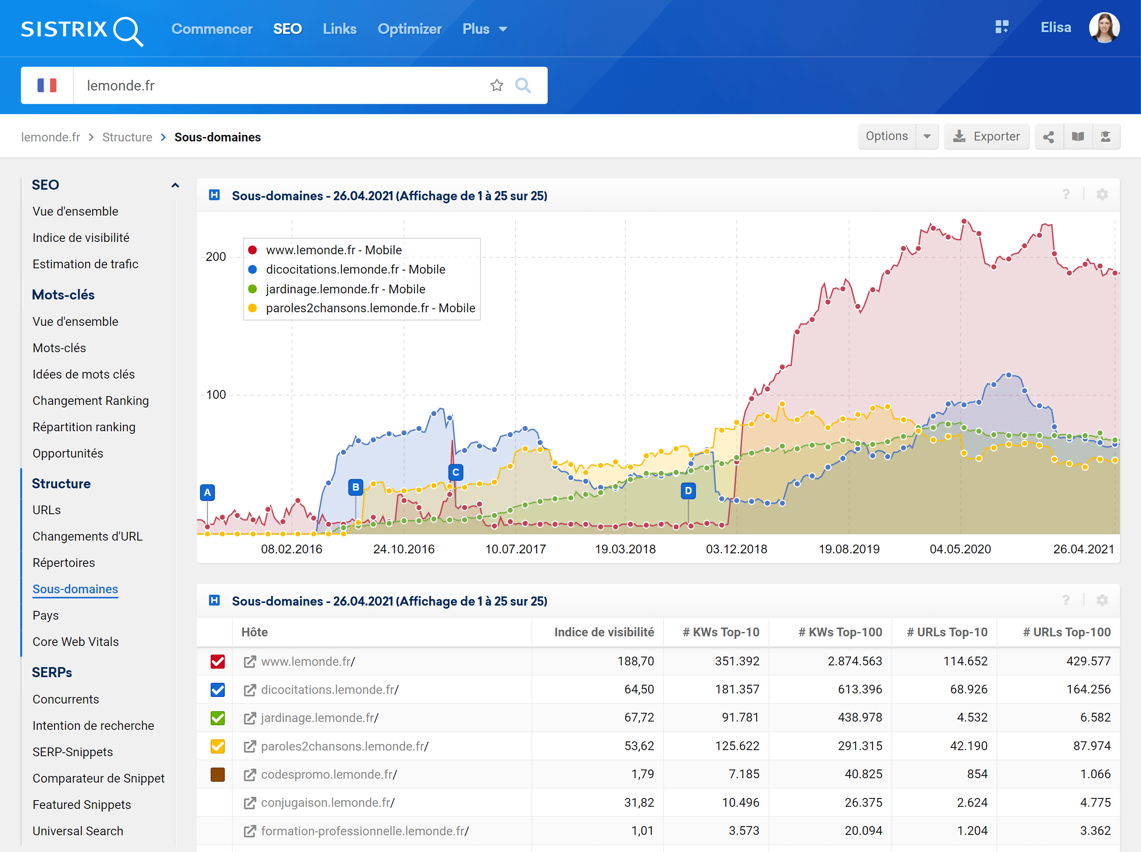The image size is (1141, 852).
Task: Go to lemonde.fr breadcrumb
Action: click(x=50, y=137)
